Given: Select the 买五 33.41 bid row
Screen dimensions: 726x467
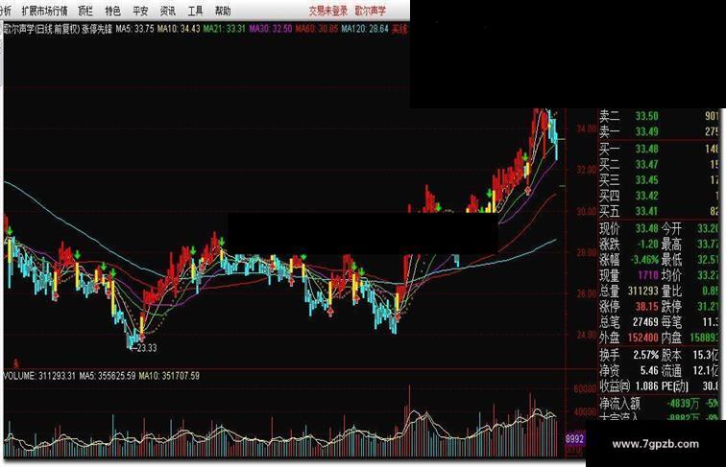Looking at the screenshot, I should pyautogui.click(x=660, y=212).
